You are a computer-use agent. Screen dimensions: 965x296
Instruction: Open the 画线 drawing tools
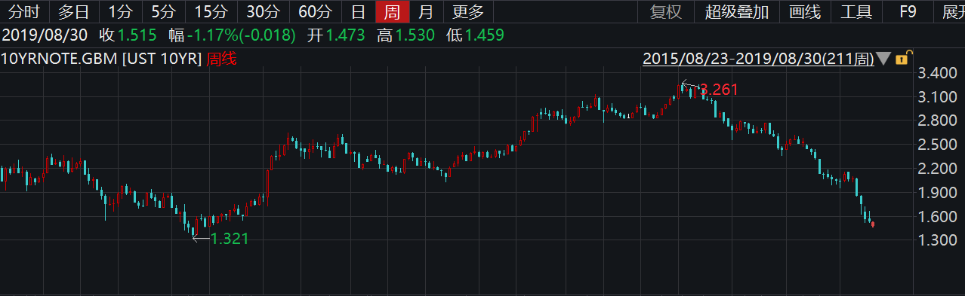click(x=804, y=11)
